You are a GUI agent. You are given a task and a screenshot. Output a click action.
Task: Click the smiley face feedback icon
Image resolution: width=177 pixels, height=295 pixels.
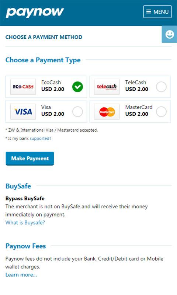point(170,34)
